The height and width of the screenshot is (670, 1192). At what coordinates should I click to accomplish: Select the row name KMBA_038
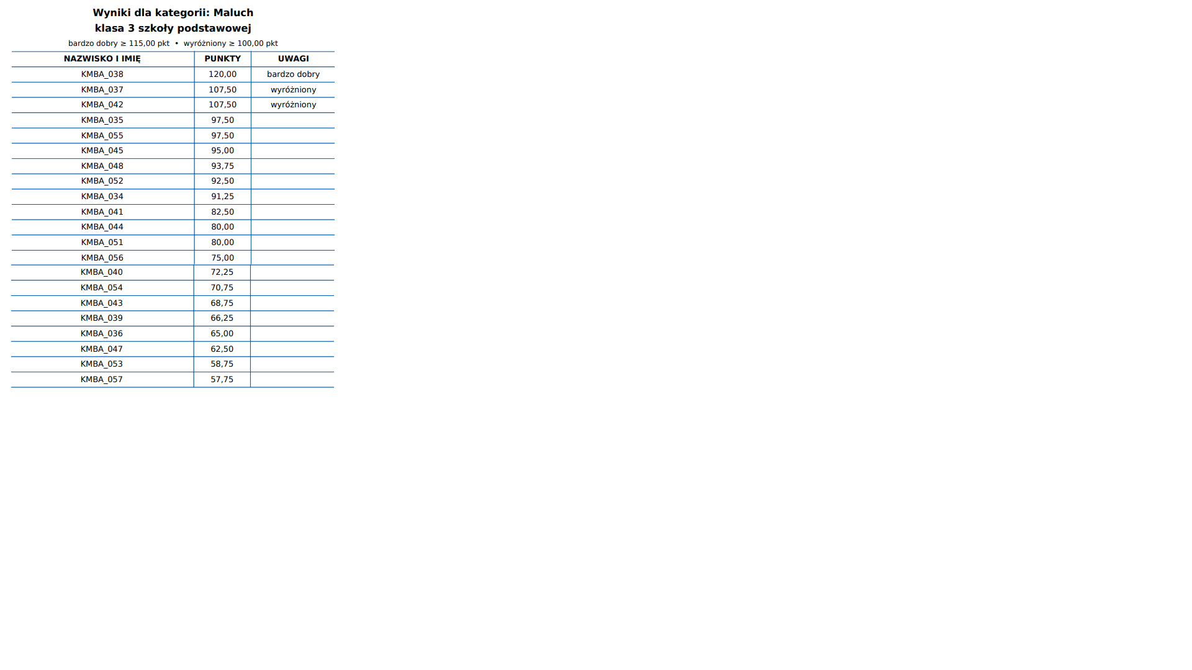102,74
